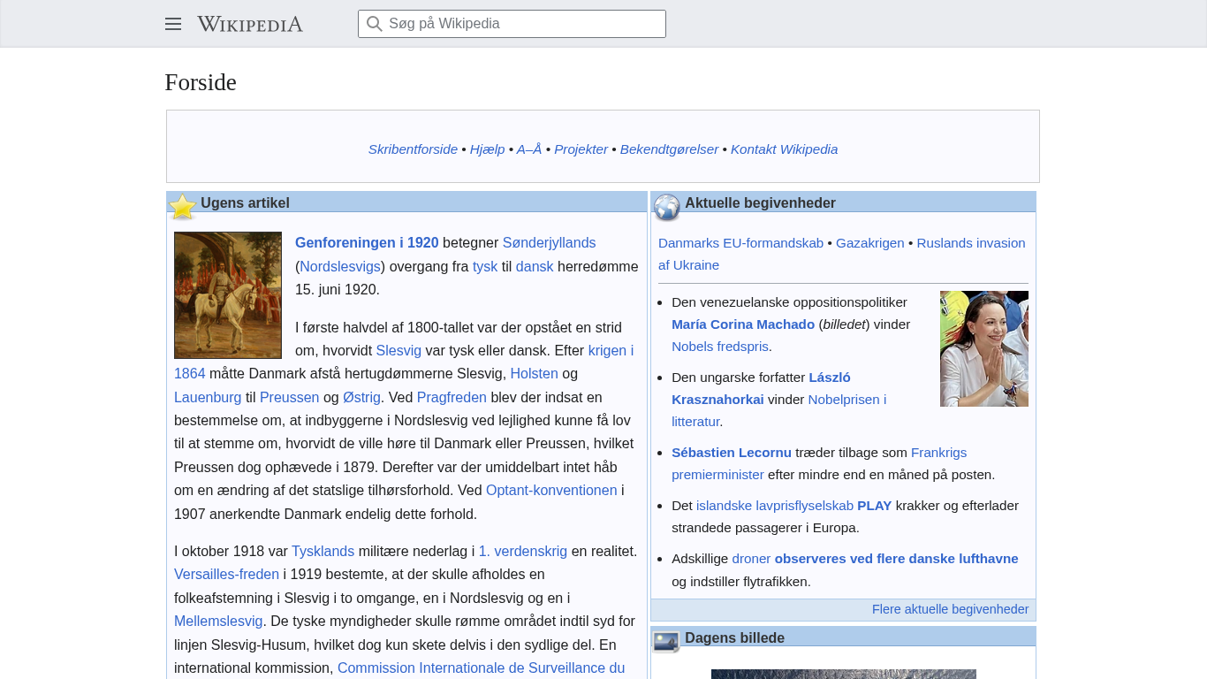
Task: Follow the Versailles-freden link
Action: coord(226,575)
